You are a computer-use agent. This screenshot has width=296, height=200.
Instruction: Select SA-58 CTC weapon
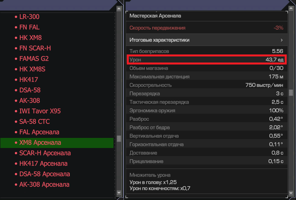pyautogui.click(x=35, y=122)
